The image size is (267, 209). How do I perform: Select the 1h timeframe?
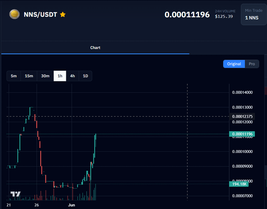pyautogui.click(x=60, y=76)
